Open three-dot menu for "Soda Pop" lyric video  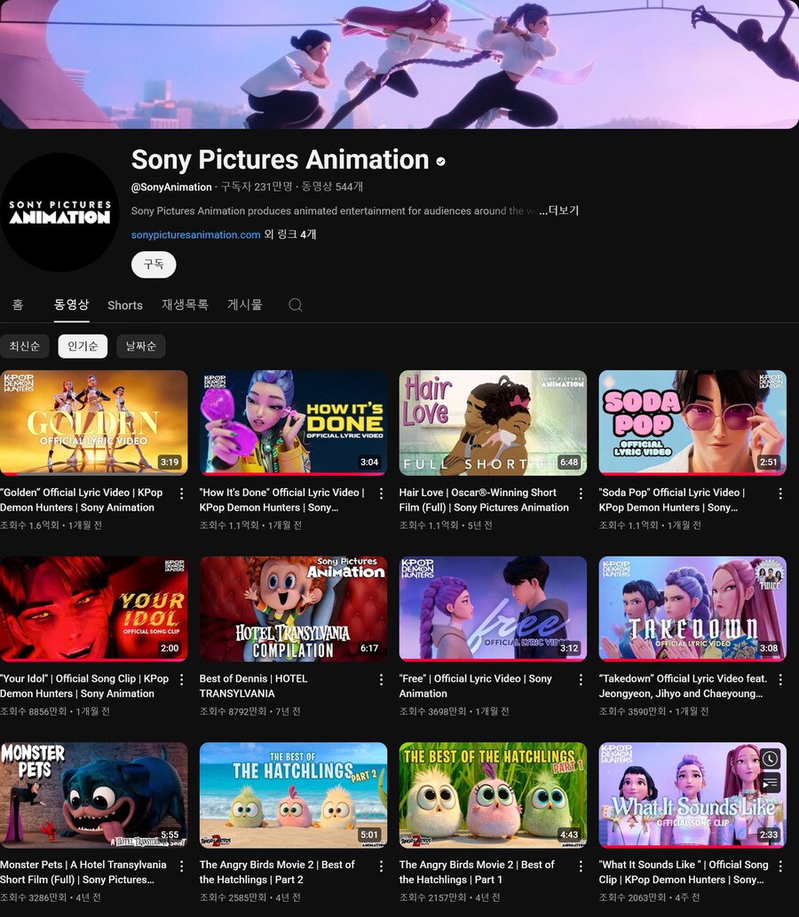click(x=780, y=494)
